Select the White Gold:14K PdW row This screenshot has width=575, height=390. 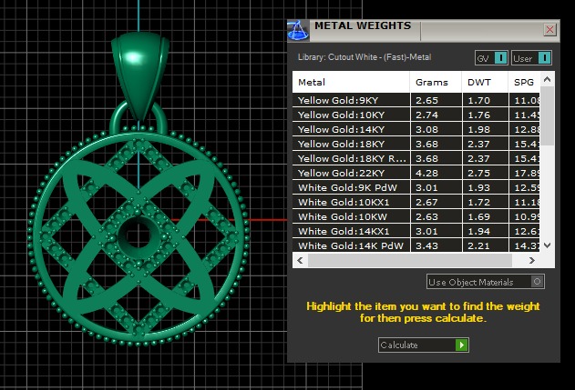pyautogui.click(x=416, y=245)
